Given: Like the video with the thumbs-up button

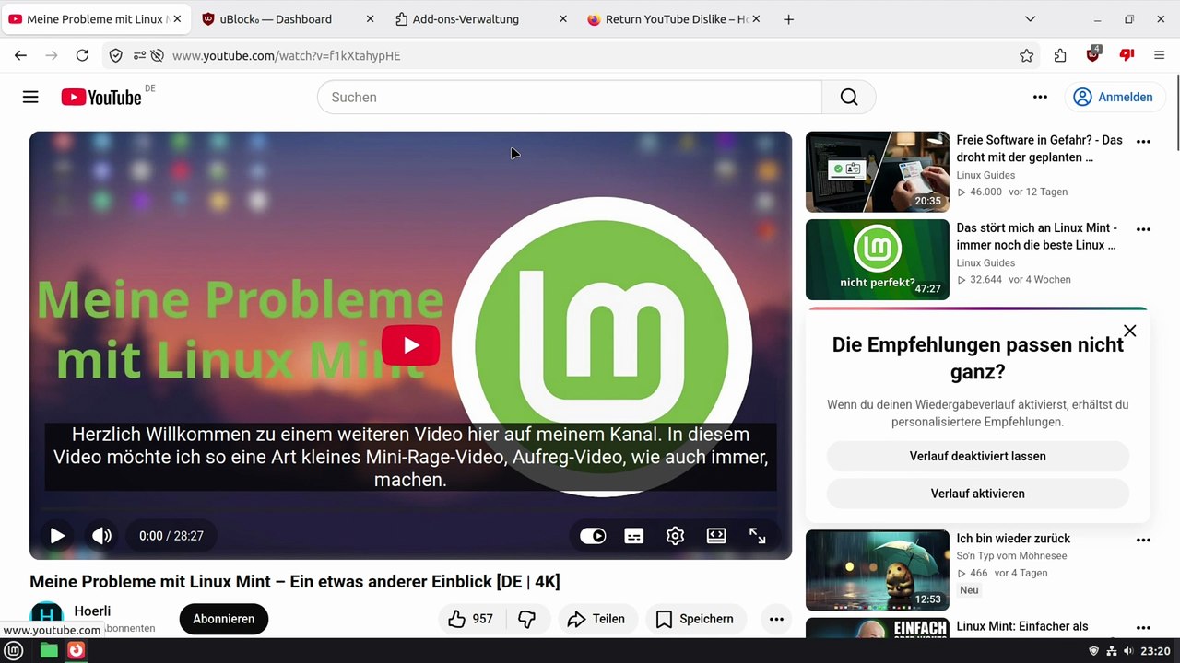Looking at the screenshot, I should point(470,619).
